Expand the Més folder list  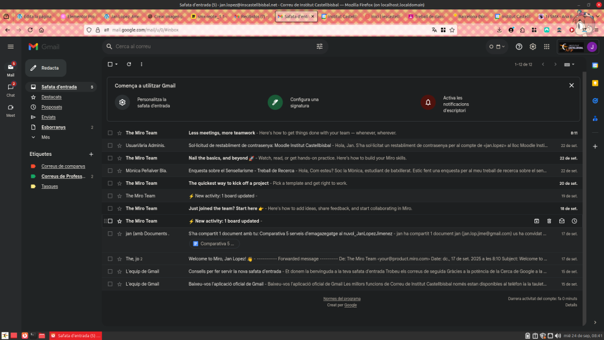point(45,137)
